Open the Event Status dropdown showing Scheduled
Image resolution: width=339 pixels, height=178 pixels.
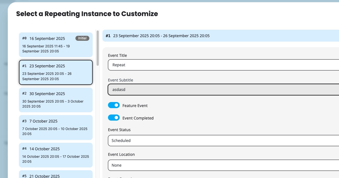[223, 141]
